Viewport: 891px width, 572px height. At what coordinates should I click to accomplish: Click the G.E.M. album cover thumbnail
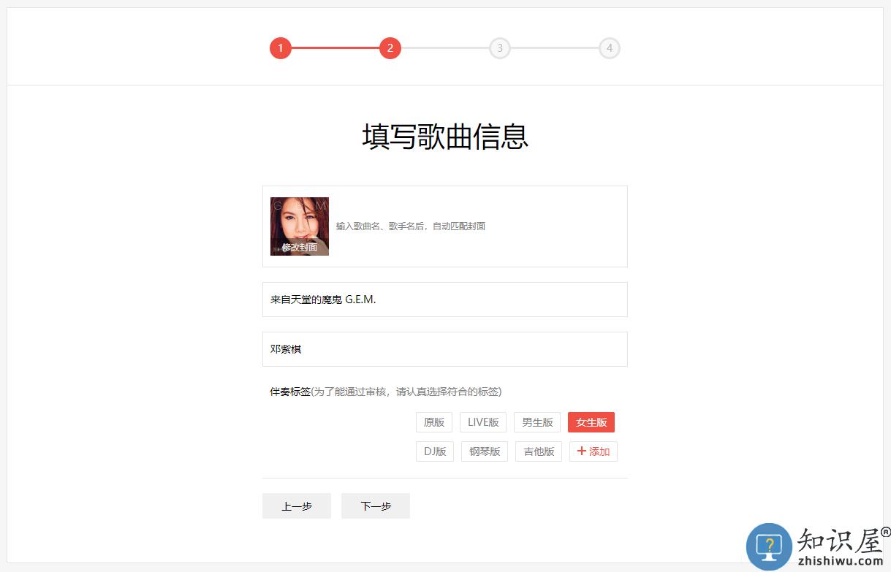[x=300, y=219]
